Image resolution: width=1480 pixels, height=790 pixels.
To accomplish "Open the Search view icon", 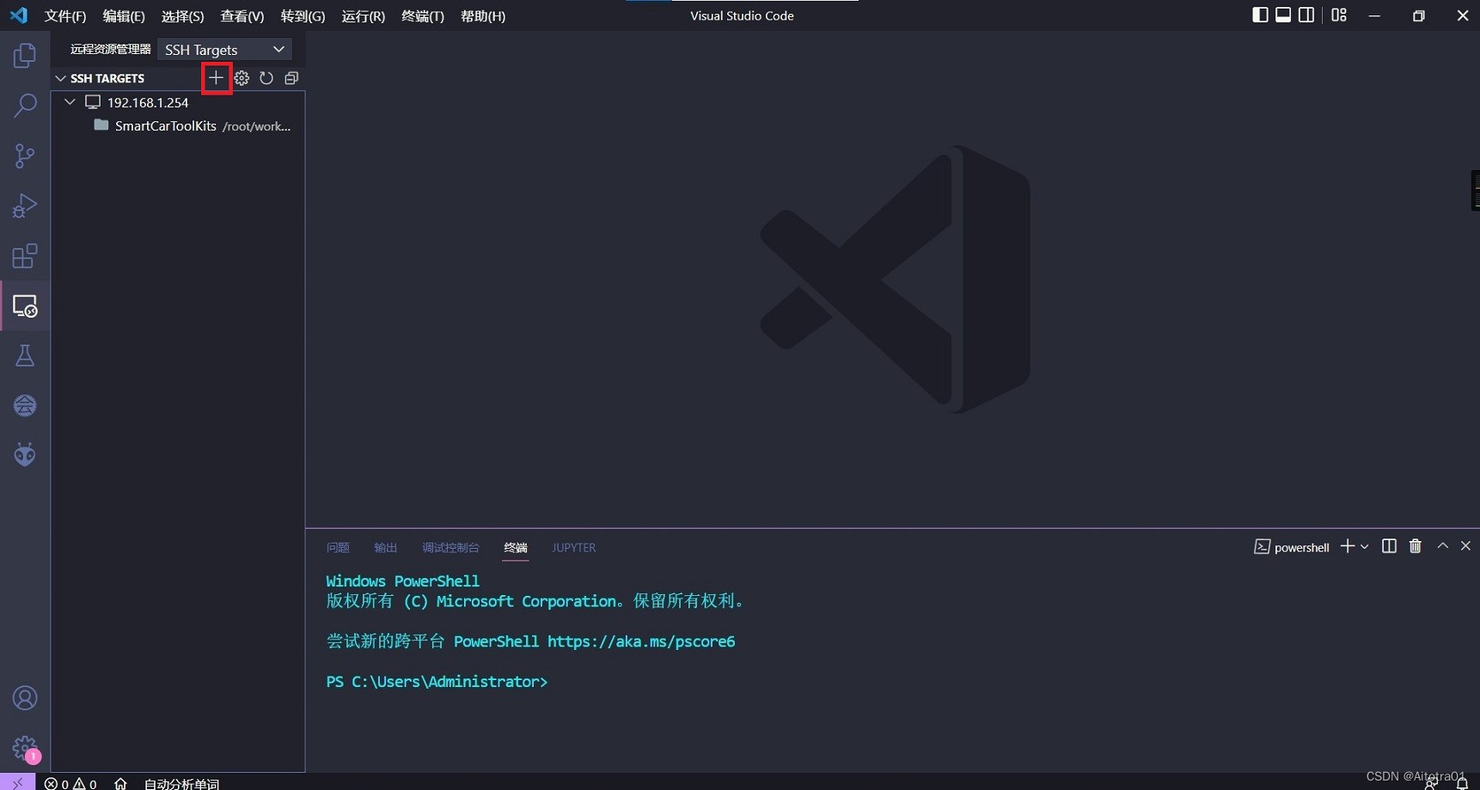I will (x=25, y=106).
